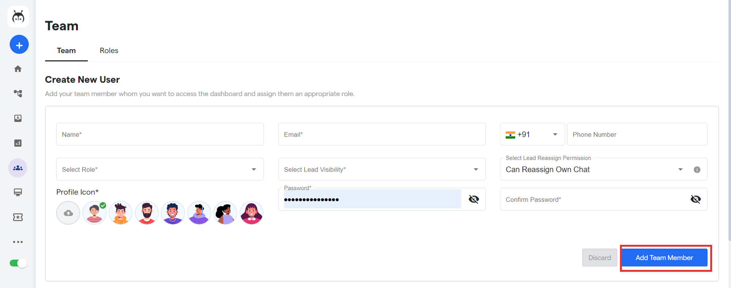The image size is (731, 288).
Task: Show password using the Password eye icon
Action: coord(474,199)
